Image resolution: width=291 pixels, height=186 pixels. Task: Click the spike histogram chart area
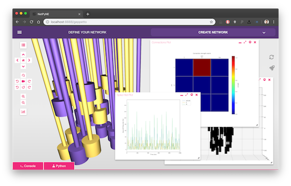(x=153, y=126)
